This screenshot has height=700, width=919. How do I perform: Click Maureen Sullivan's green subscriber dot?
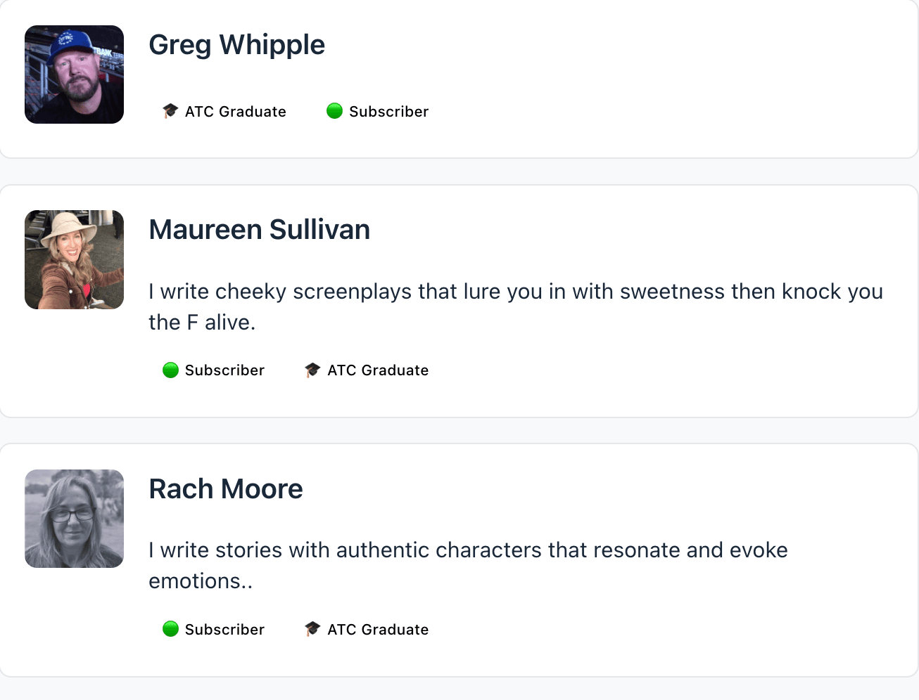170,370
